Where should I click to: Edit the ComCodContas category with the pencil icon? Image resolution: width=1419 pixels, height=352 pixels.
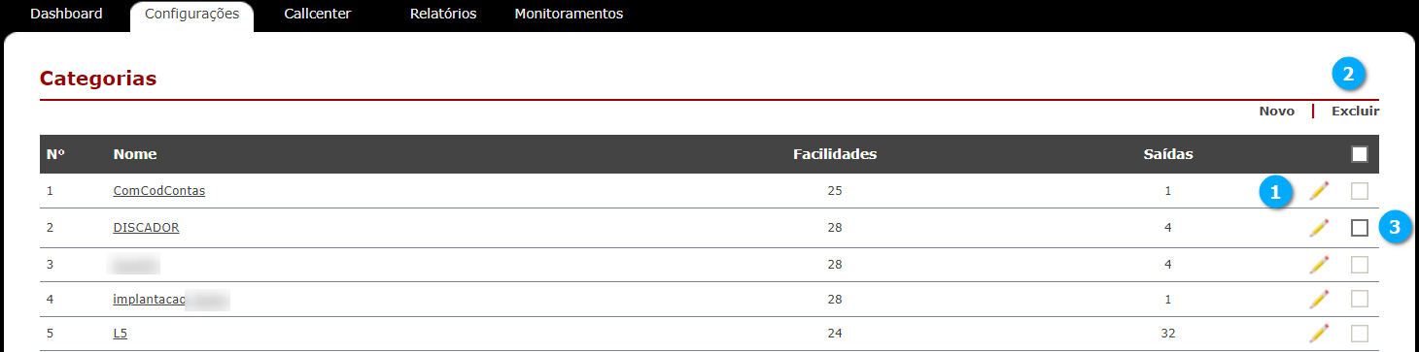(1319, 191)
